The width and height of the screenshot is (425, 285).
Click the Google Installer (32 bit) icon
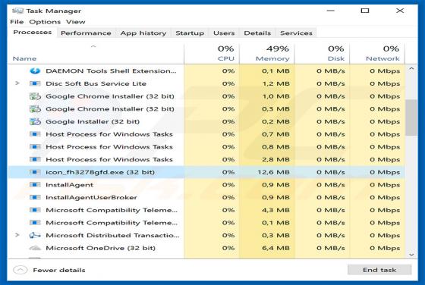[35, 121]
